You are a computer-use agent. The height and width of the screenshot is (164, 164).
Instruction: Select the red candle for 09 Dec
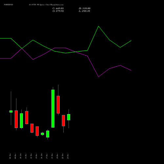tap(16, 119)
